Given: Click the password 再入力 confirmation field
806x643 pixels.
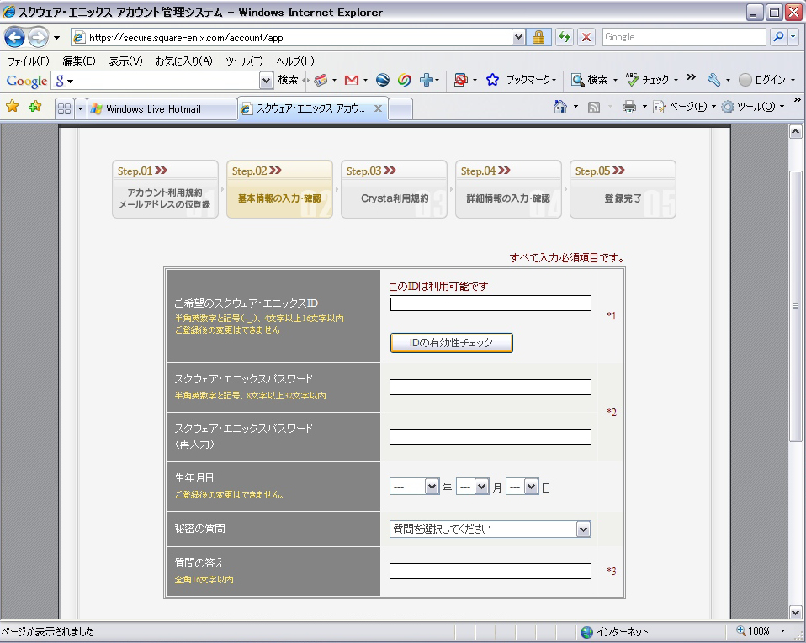Looking at the screenshot, I should [x=490, y=436].
